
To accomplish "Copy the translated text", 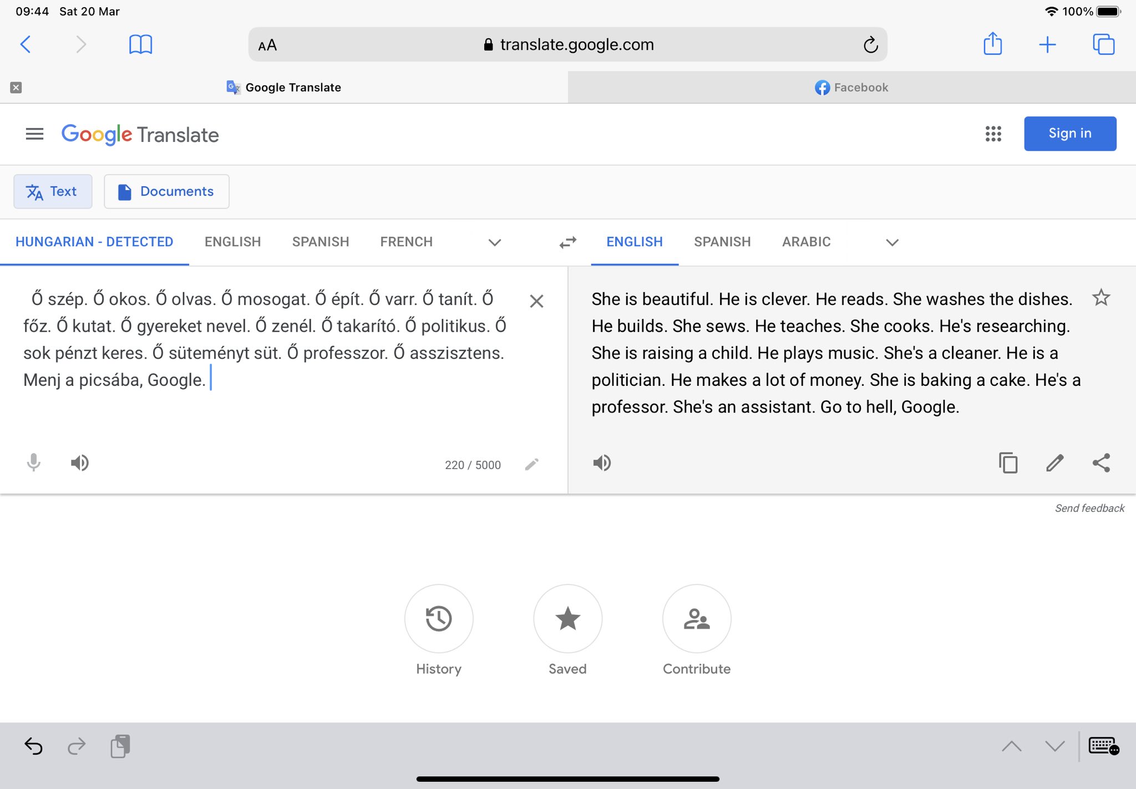I will (1008, 463).
